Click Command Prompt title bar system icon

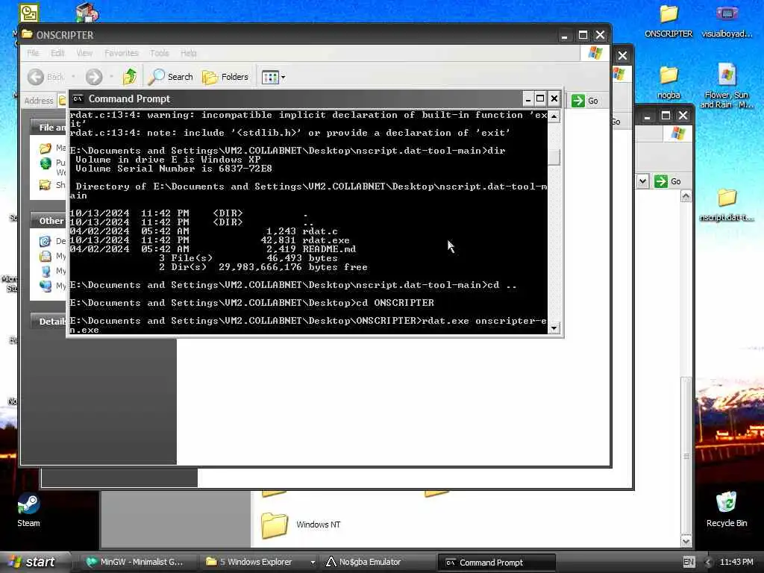point(78,98)
